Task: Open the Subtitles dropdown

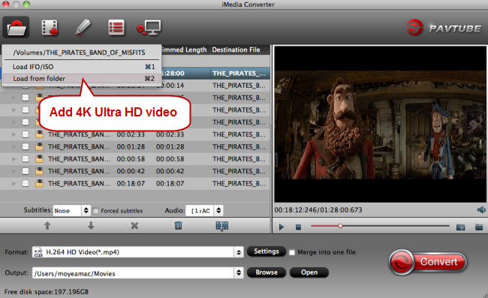Action: click(71, 211)
